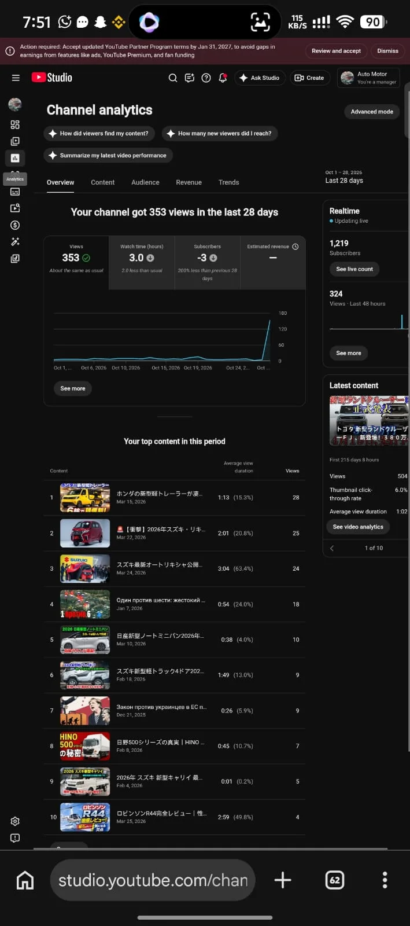The width and height of the screenshot is (410, 926).
Task: Click 'Summarize my latest video performance'
Action: (108, 155)
